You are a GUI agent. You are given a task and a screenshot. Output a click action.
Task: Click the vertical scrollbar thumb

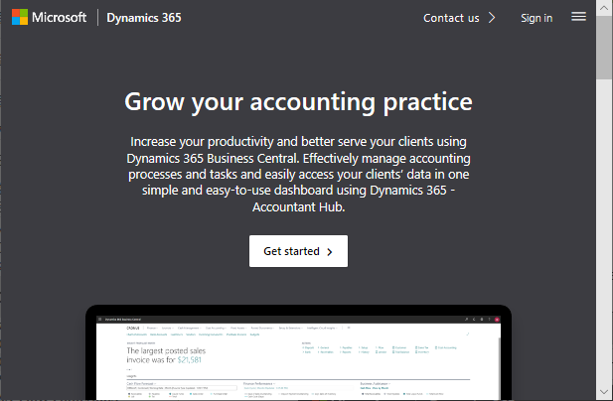(604, 48)
